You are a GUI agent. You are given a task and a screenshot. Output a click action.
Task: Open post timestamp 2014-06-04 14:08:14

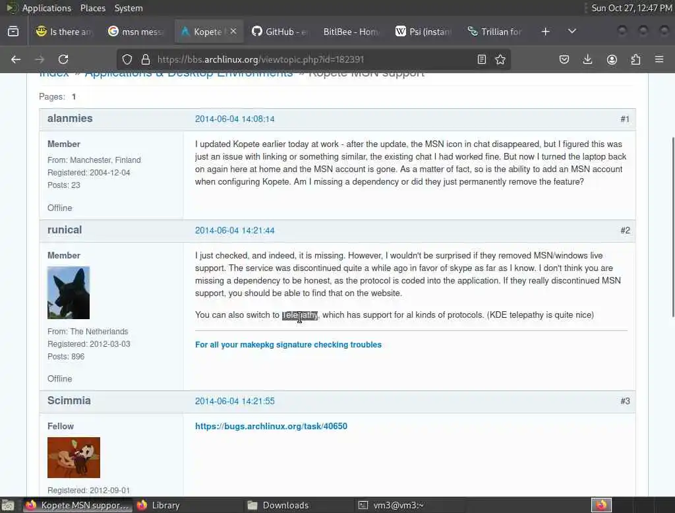point(235,119)
